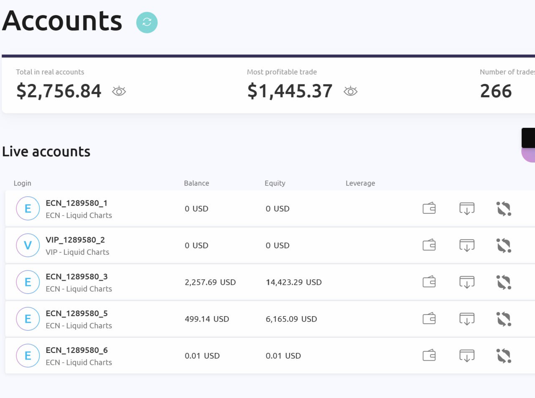Click deposit icon for ECN_1289580_6
535x398 pixels.
click(467, 355)
